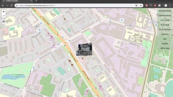Switch to the opentopomap layer
173x97 pixels.
(x=165, y=16)
